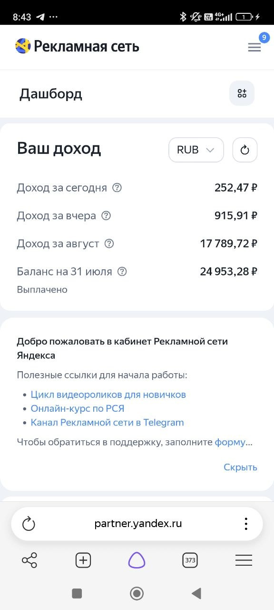Open the RUB currency dropdown

[196, 150]
